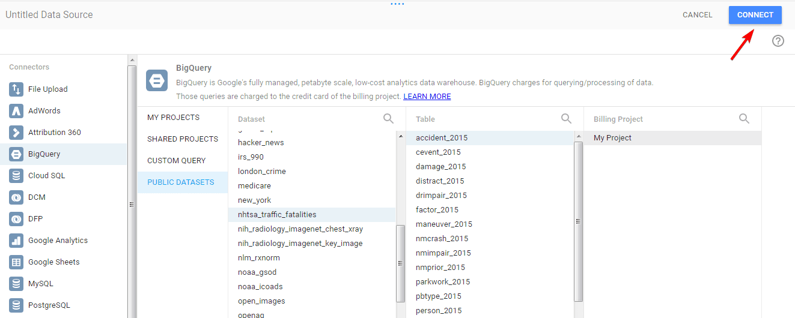Click the CONNECT button
This screenshot has width=795, height=318.
(755, 15)
